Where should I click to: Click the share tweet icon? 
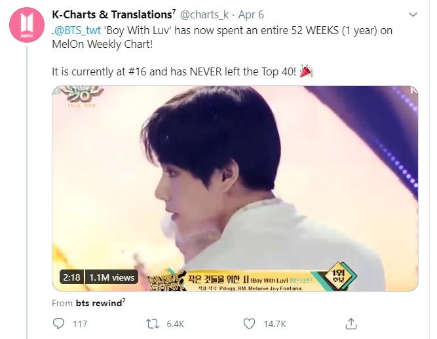pyautogui.click(x=351, y=324)
